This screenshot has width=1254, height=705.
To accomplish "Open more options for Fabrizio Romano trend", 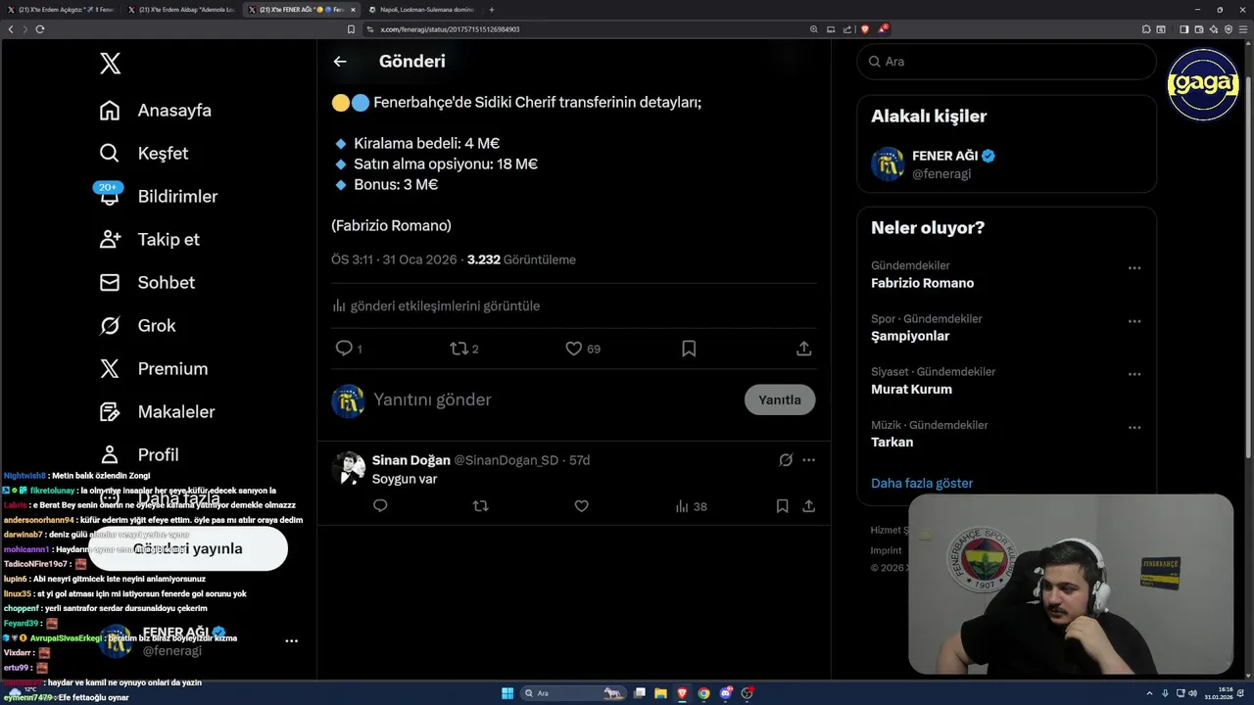I will (1134, 268).
